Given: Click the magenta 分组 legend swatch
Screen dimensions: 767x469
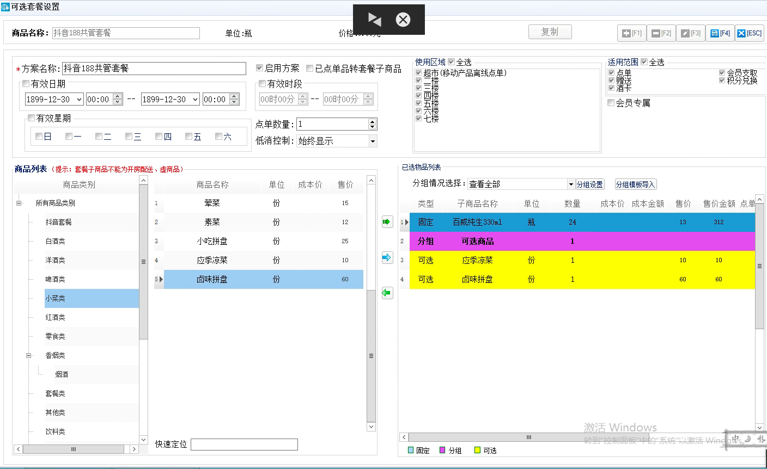Looking at the screenshot, I should click(442, 451).
